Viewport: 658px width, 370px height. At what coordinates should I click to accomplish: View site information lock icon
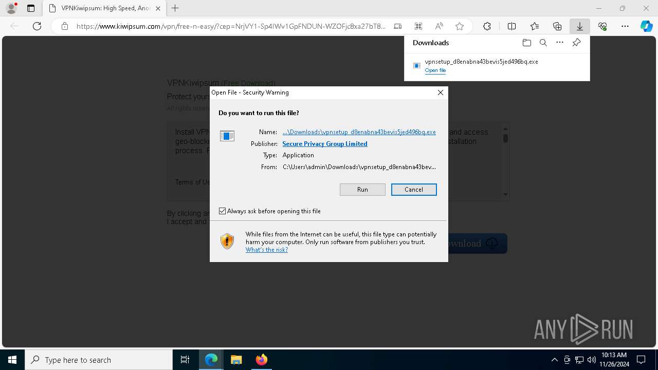[65, 26]
